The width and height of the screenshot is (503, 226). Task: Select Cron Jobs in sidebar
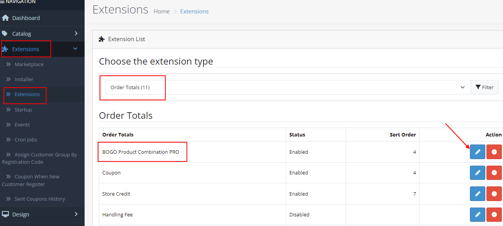[26, 140]
